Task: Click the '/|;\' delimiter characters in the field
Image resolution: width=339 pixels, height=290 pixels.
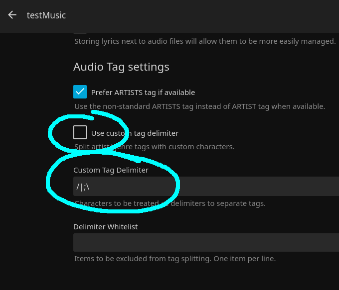Action: coord(83,187)
